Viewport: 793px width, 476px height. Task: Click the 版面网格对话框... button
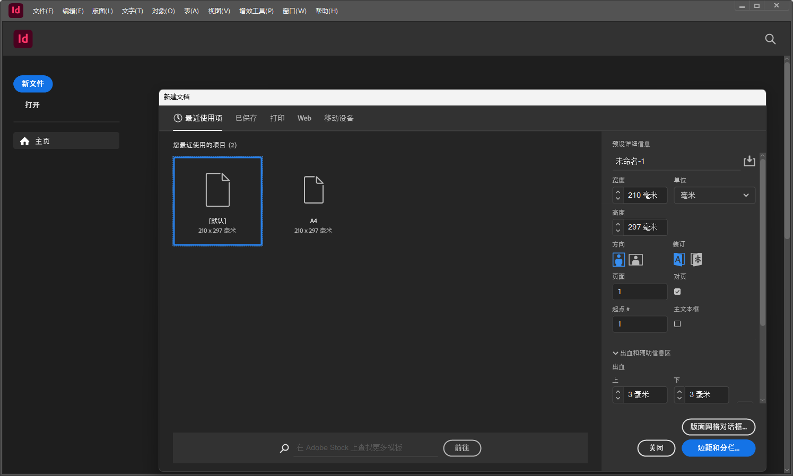[718, 427]
